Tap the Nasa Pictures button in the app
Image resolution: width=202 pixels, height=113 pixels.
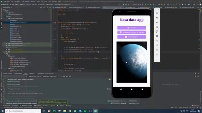pyautogui.click(x=132, y=37)
